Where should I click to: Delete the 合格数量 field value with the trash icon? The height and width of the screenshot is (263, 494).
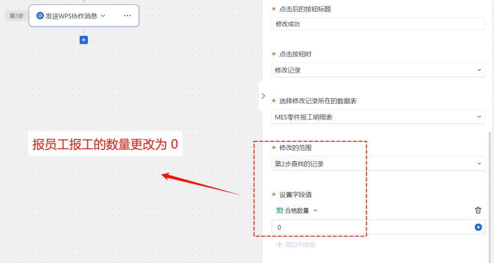click(478, 210)
